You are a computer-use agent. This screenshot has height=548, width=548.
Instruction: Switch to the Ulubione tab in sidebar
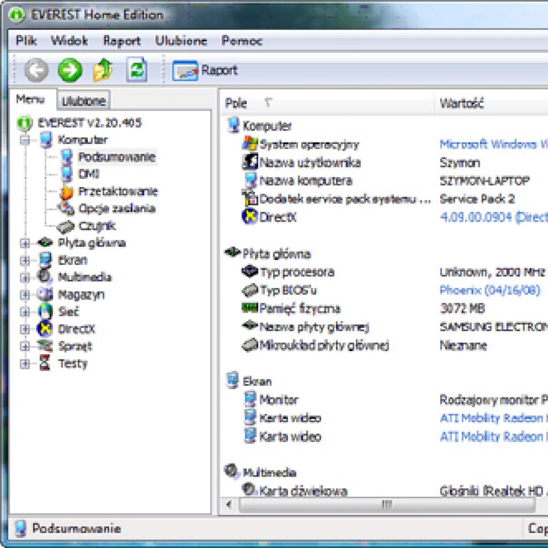[x=84, y=101]
